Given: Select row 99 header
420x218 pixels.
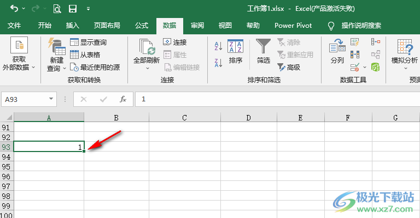Looking at the screenshot, I should [7, 205].
